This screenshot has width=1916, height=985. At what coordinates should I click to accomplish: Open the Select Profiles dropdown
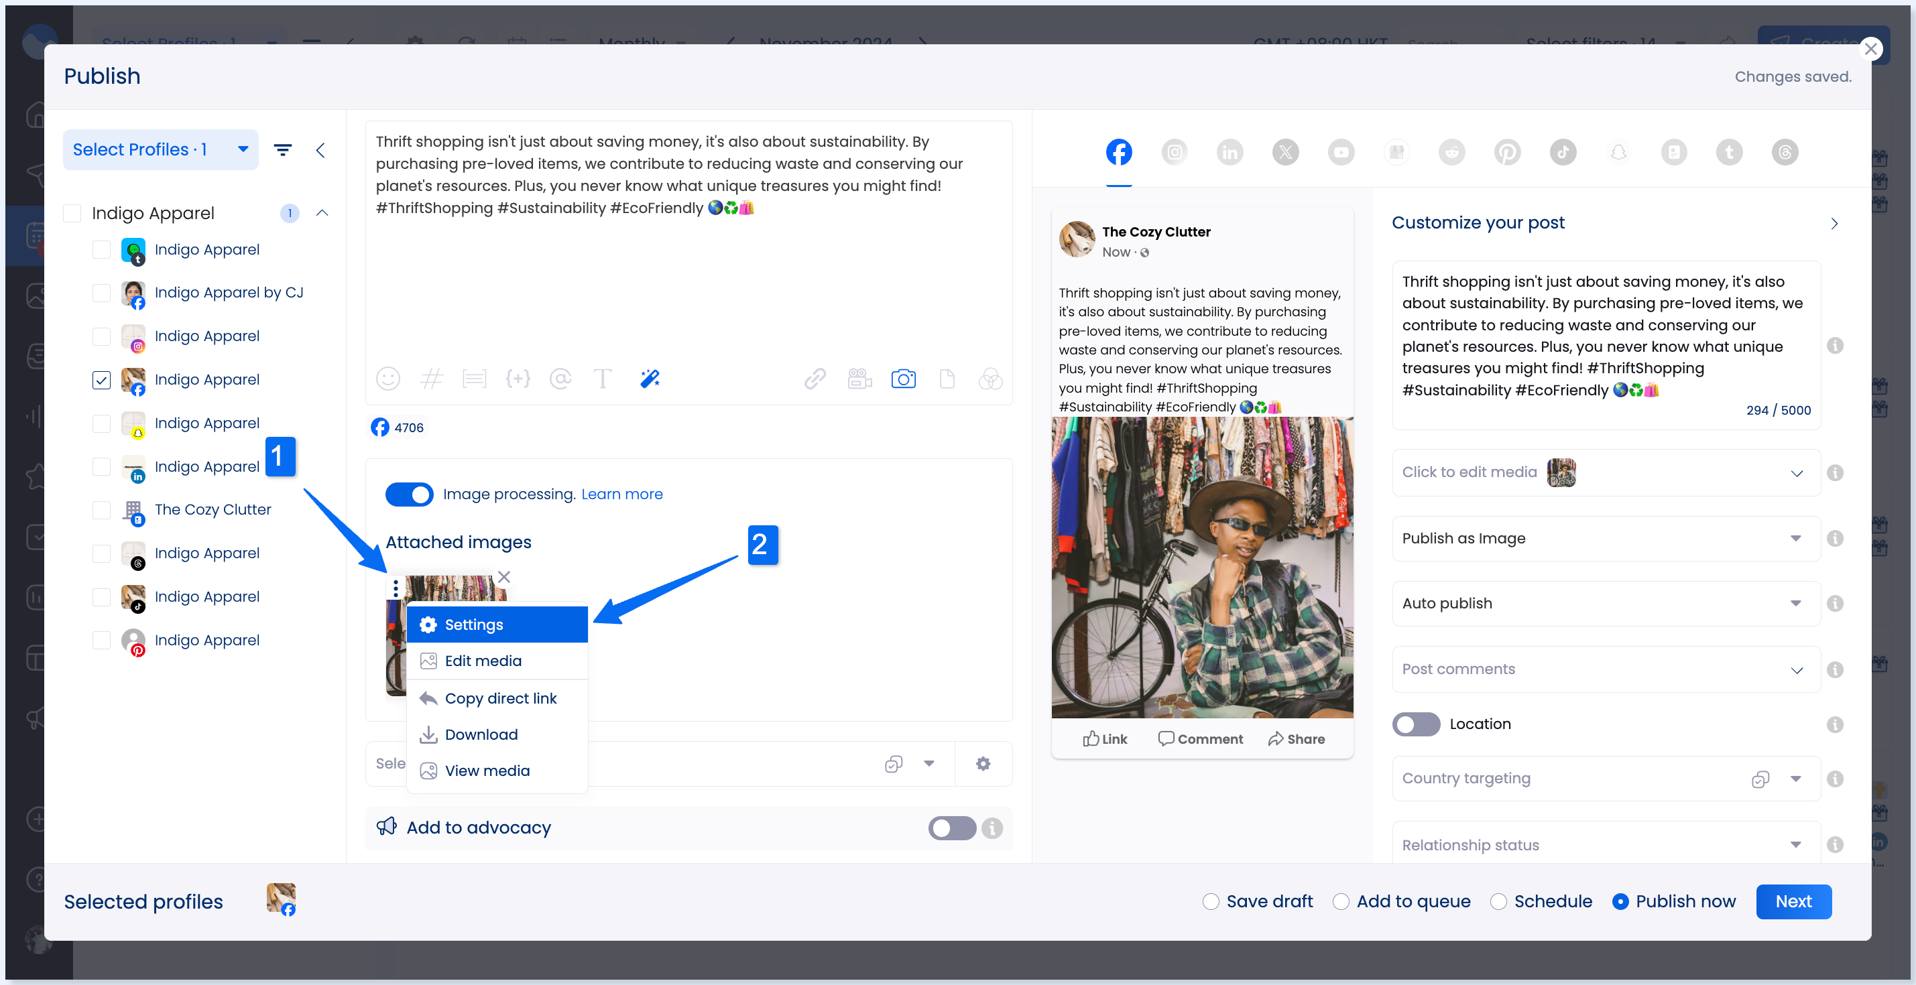coord(161,149)
